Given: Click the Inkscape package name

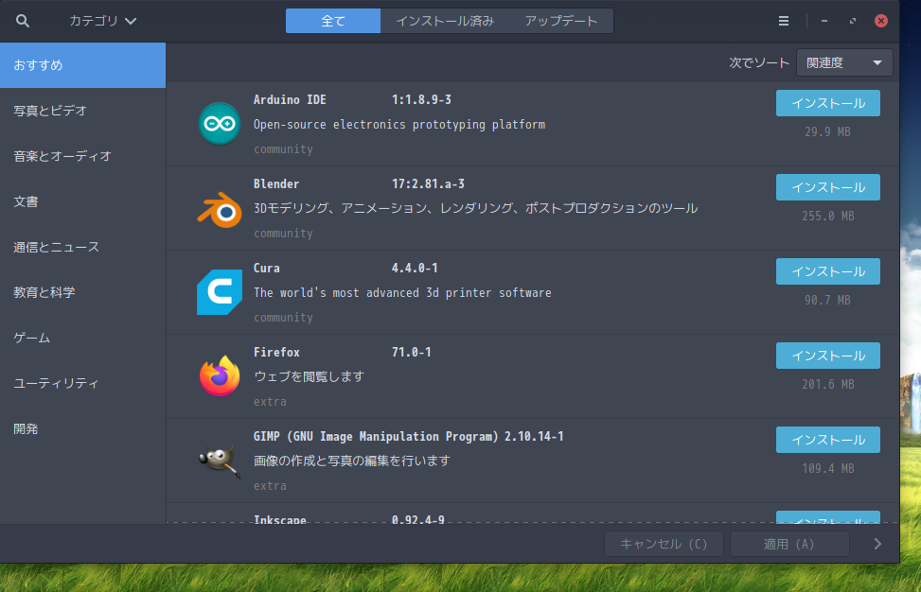Looking at the screenshot, I should (x=279, y=519).
